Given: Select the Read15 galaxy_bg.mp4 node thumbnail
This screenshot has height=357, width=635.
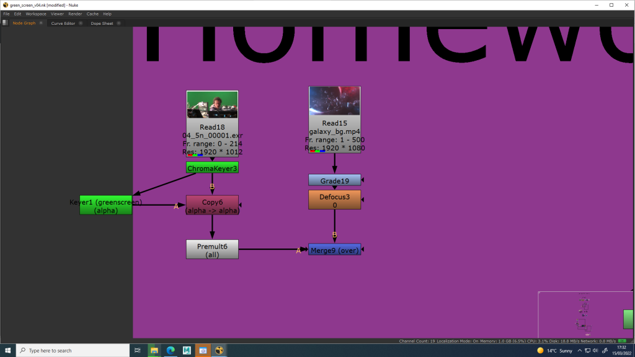Looking at the screenshot, I should (x=334, y=101).
